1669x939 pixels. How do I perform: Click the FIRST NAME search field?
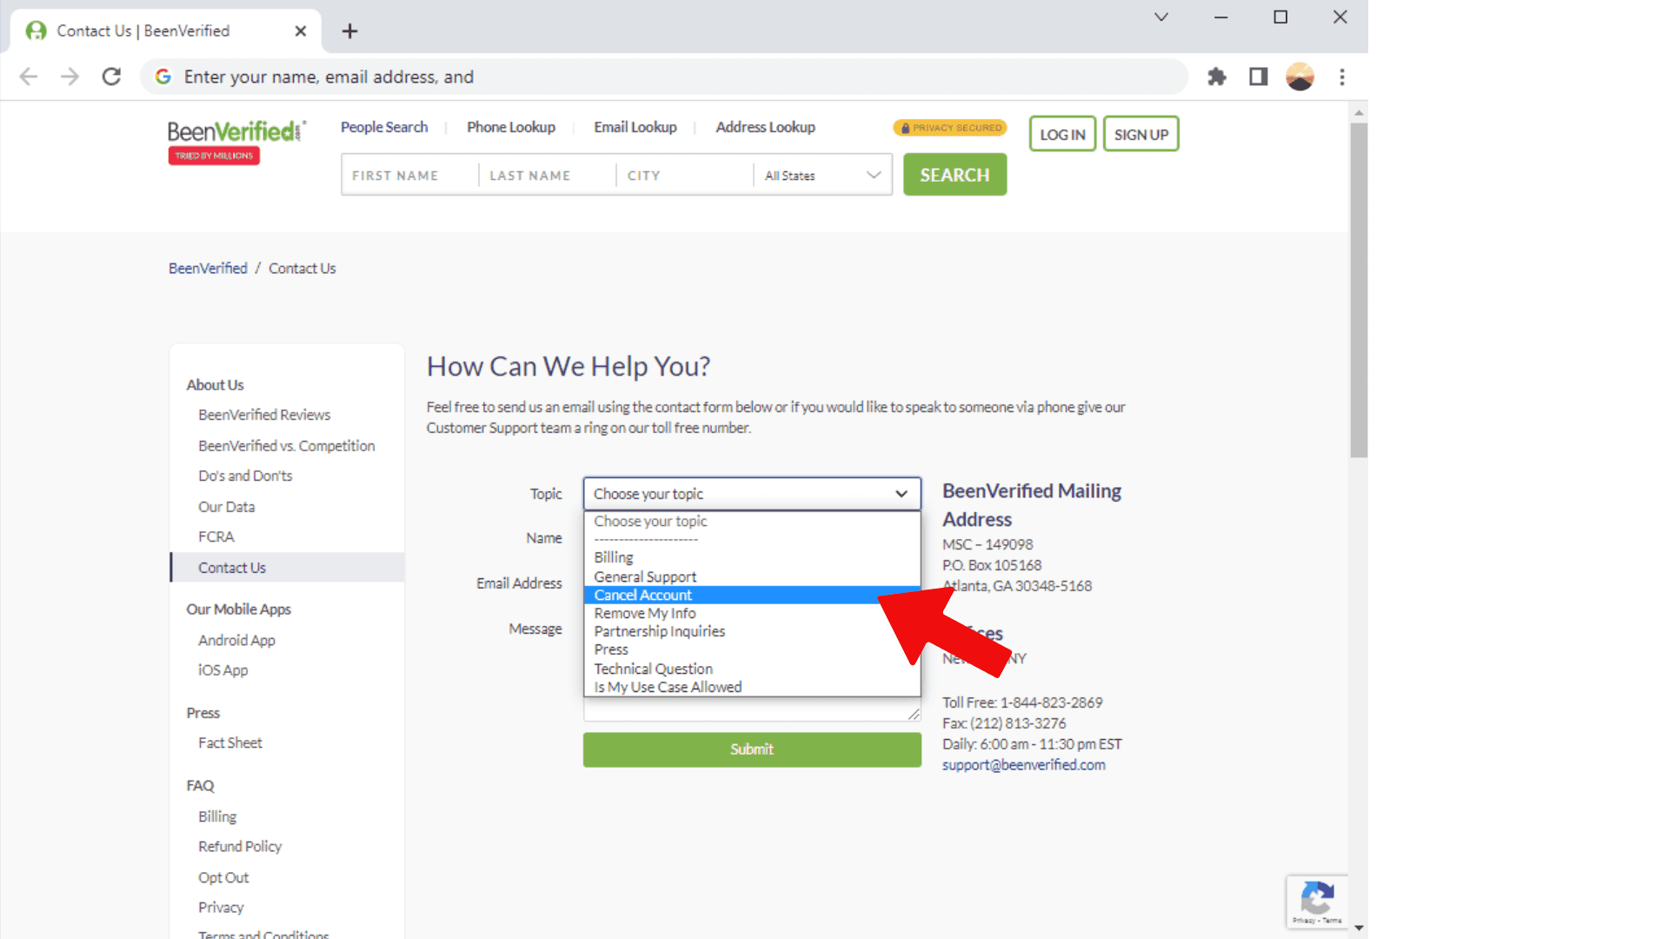click(x=410, y=176)
